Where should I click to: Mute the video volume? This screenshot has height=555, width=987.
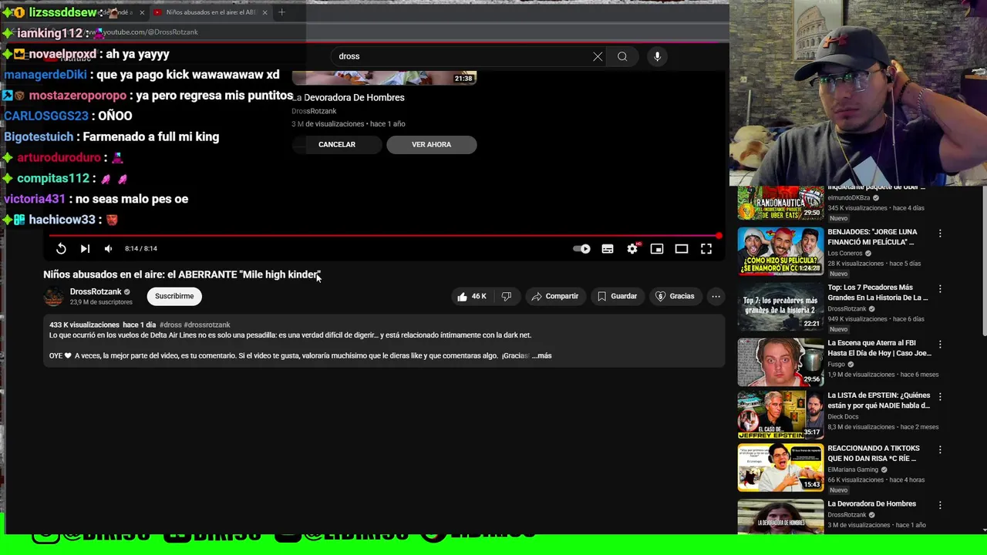click(x=108, y=248)
